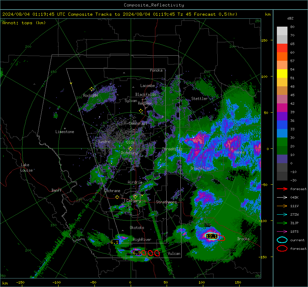Click the Ponoka city label

coord(156,70)
